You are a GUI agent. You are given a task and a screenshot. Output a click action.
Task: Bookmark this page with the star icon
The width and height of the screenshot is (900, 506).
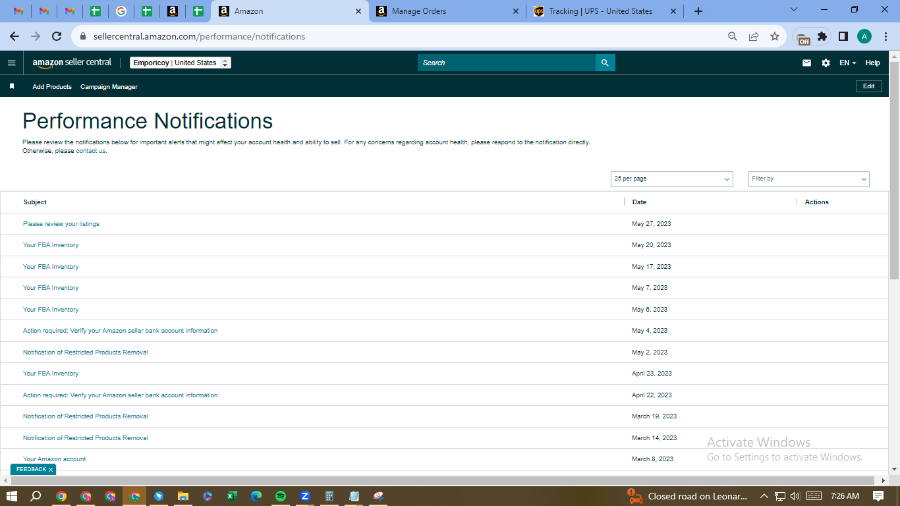coord(775,36)
